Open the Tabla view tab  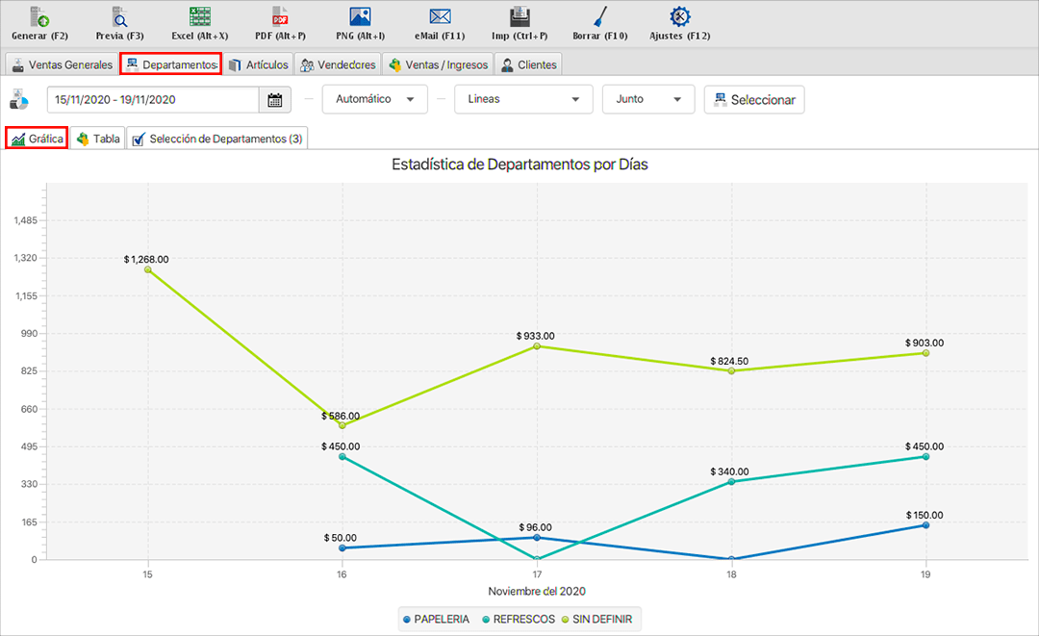98,139
